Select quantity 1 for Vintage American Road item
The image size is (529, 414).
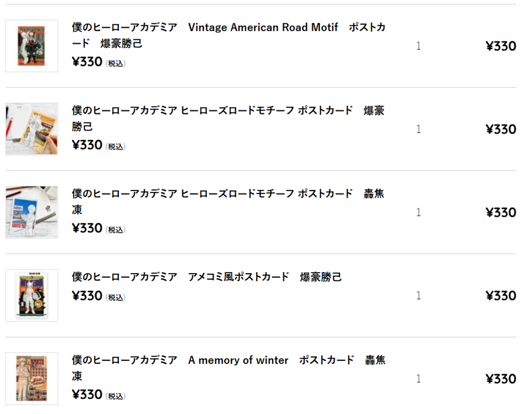tap(418, 46)
